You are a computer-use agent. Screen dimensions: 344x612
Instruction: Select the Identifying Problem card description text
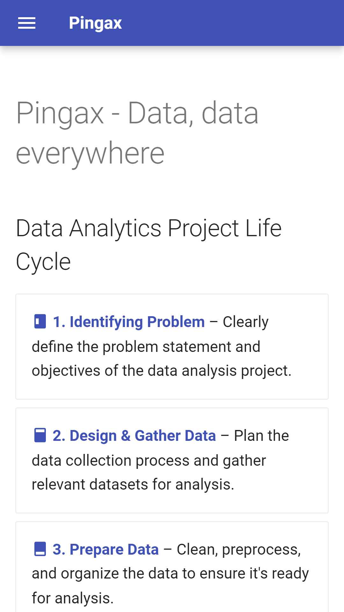161,346
